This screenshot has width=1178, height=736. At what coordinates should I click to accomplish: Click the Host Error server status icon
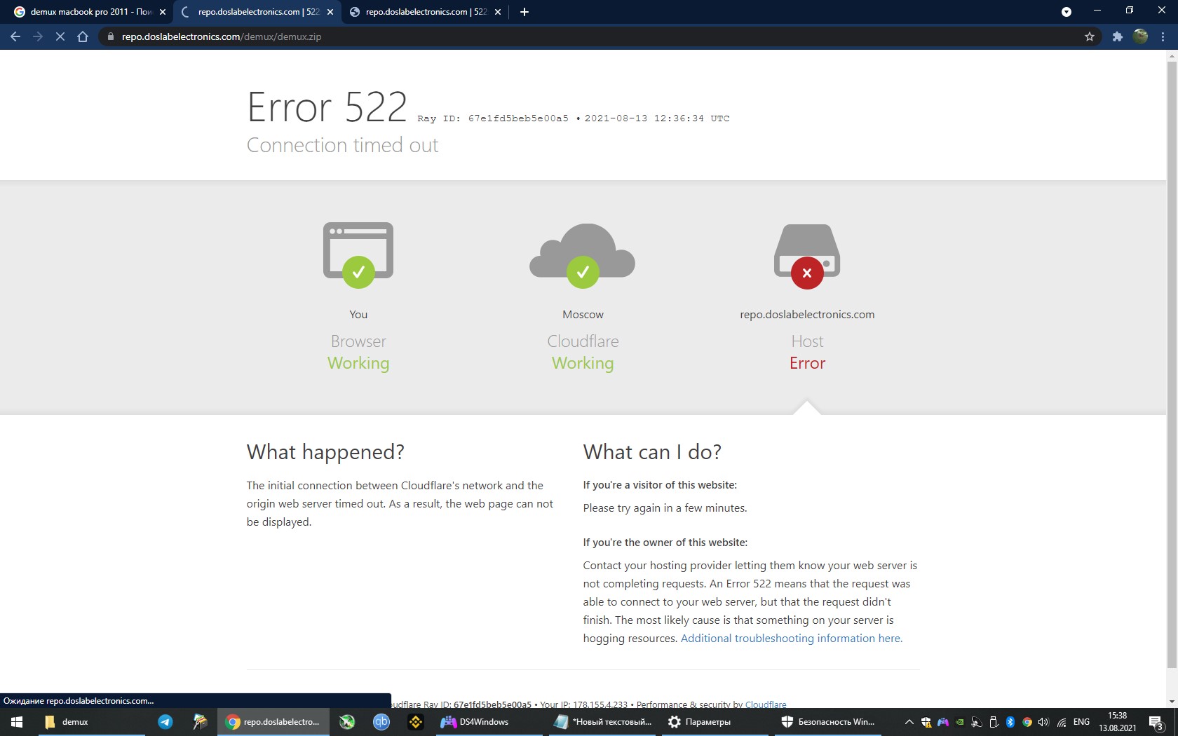pos(807,257)
